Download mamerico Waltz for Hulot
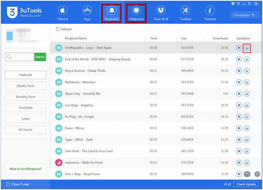Viewport: 263px width, 190px height. (x=247, y=162)
